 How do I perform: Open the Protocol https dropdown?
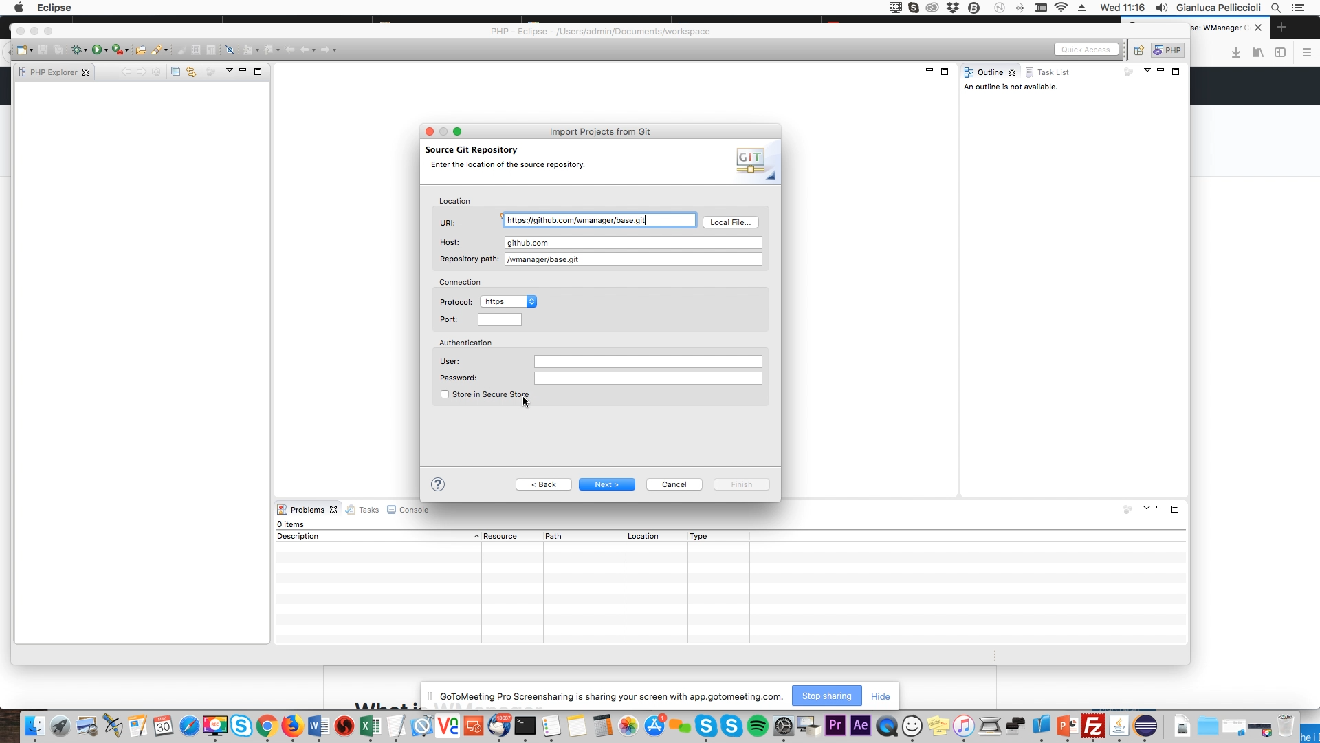point(509,301)
